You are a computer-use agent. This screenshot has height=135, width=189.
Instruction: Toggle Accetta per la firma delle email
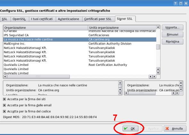point(4,105)
